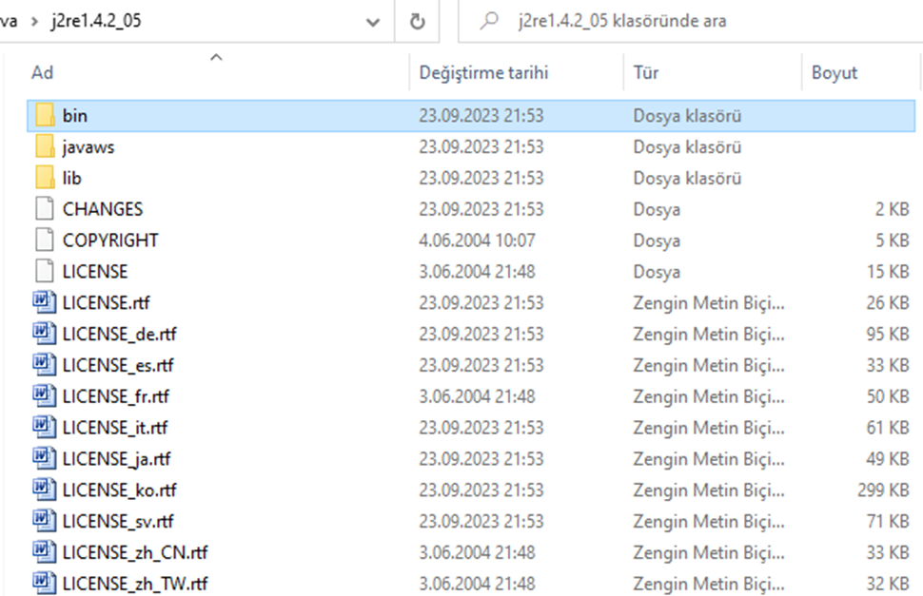This screenshot has width=923, height=596.
Task: Click the 4.06.2004 10:07 date of COPYRIGHT
Action: click(477, 240)
